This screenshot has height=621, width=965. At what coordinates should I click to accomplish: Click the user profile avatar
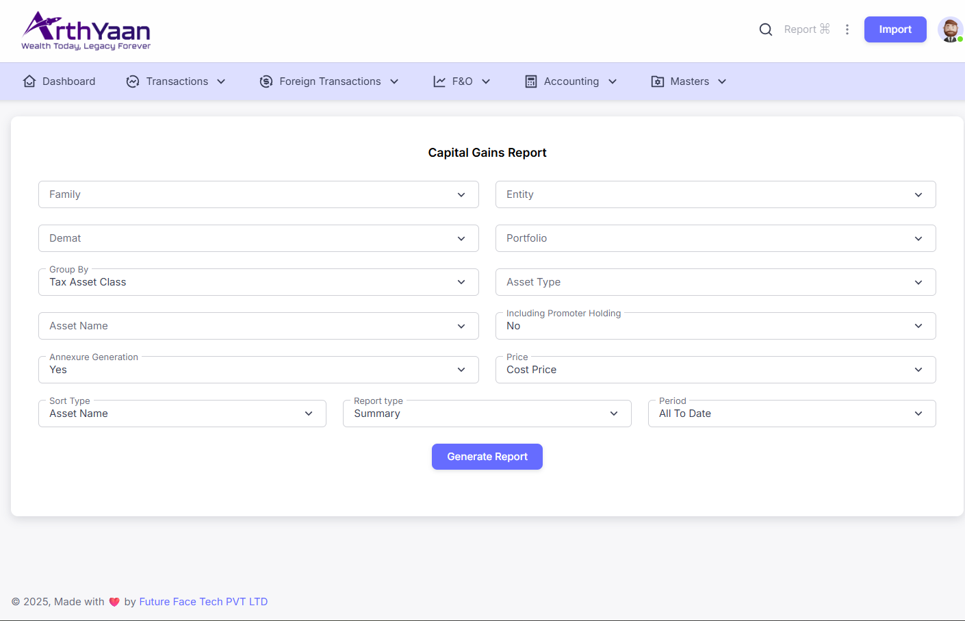(950, 30)
